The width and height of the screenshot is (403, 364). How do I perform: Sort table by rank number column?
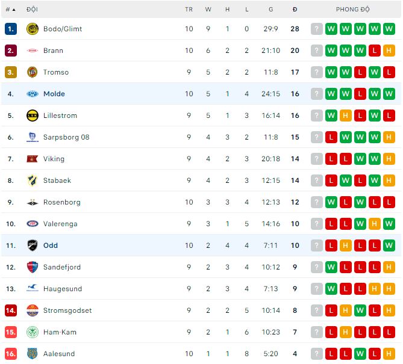pos(10,10)
